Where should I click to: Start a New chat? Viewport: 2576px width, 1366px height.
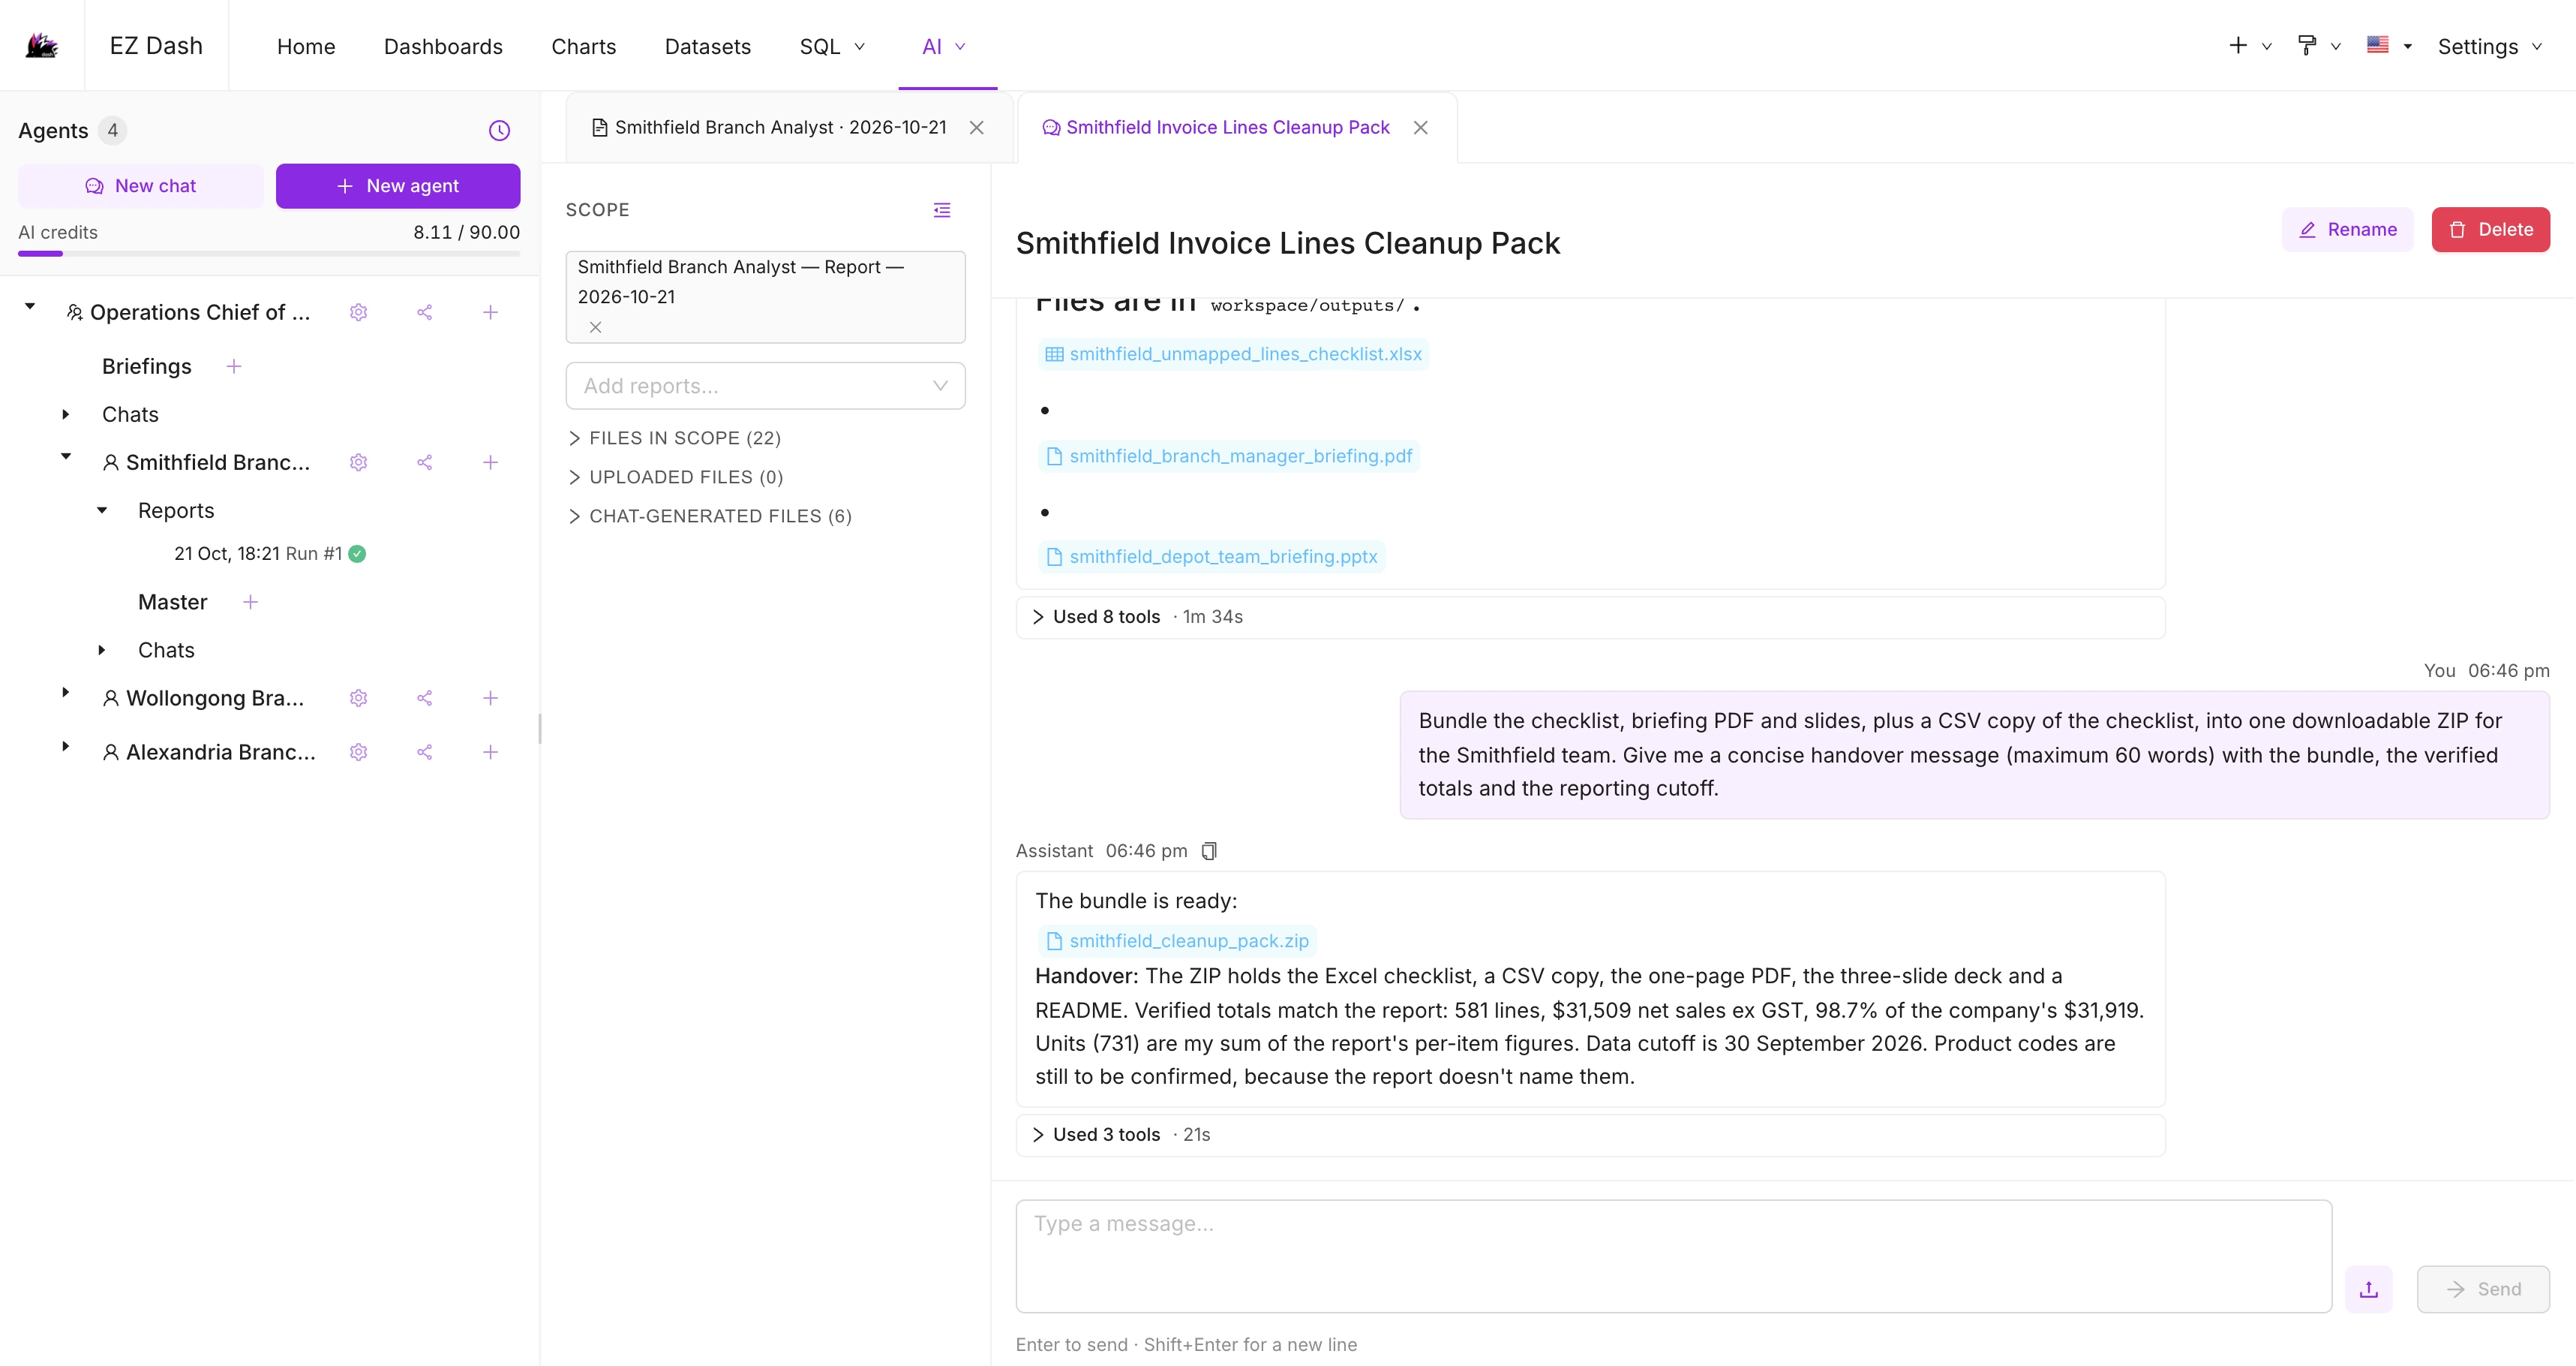click(141, 186)
